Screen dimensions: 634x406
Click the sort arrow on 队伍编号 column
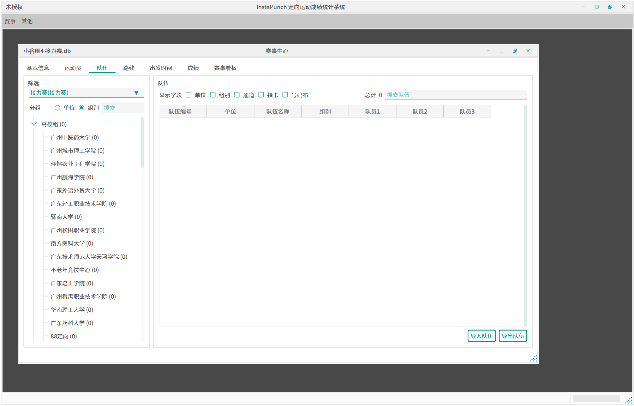[x=184, y=107]
